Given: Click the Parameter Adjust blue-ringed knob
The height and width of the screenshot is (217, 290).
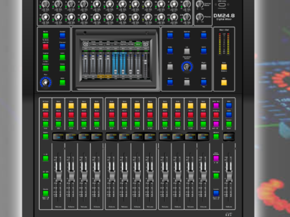Looking at the screenshot, I should (187, 66).
